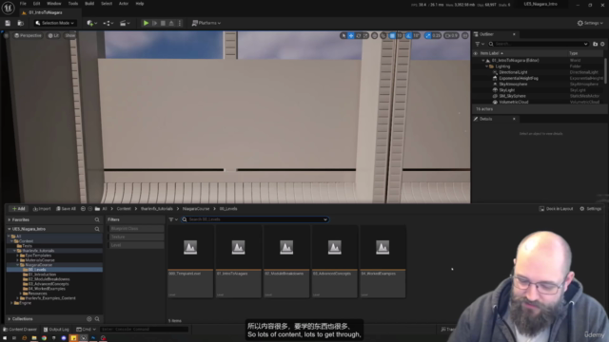Open the Selection Mode dropdown
This screenshot has height=342, width=609.
tap(54, 23)
